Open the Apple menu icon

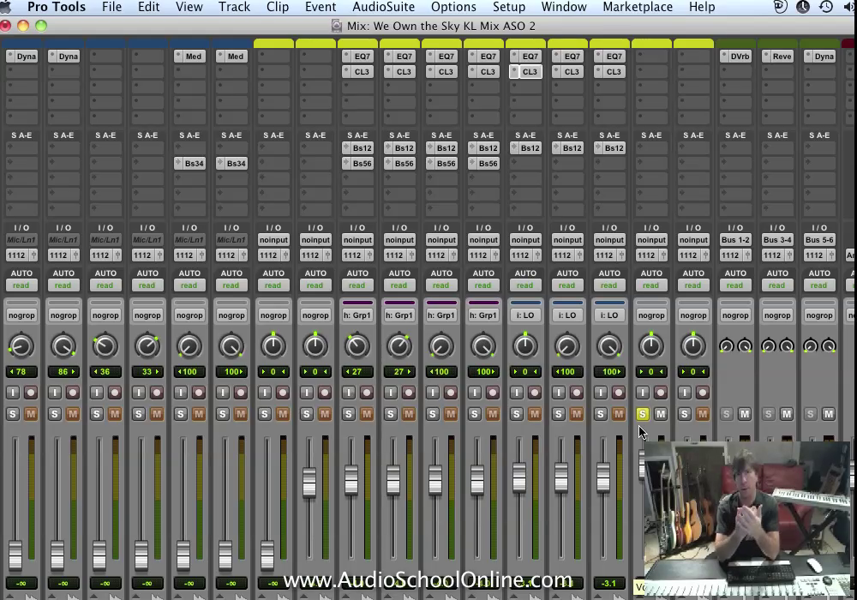6,7
